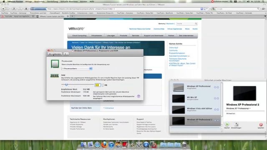Viewport: 267px width, 150px height.
Task: Click the large VM preview in library window
Action: tap(244, 93)
